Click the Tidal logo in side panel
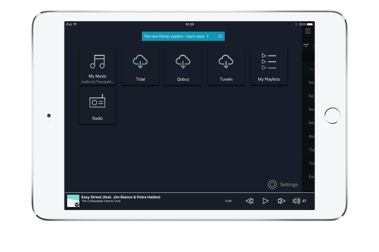The height and width of the screenshot is (252, 379). pos(306,45)
